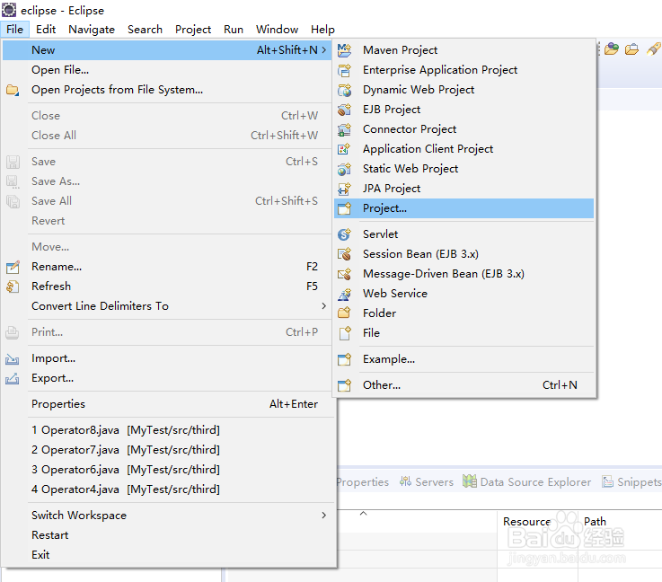Expand Convert Line Delimiters To submenu

(324, 305)
